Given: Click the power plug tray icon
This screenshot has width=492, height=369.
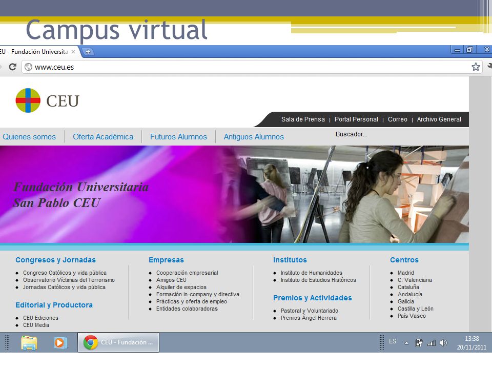Looking at the screenshot, I should [419, 343].
